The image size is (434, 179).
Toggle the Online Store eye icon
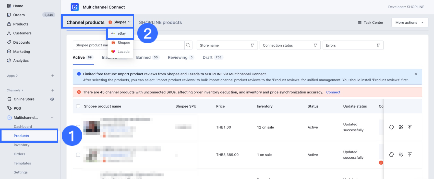coord(52,99)
